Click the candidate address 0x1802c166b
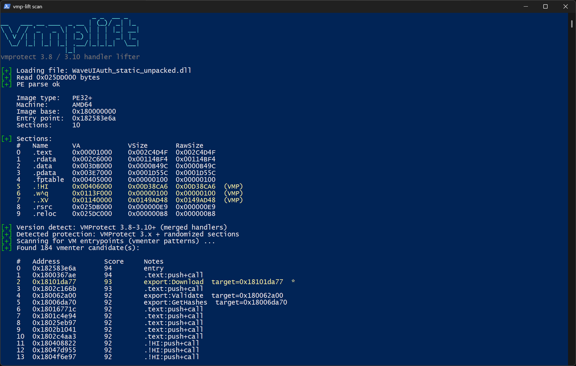 (54, 289)
